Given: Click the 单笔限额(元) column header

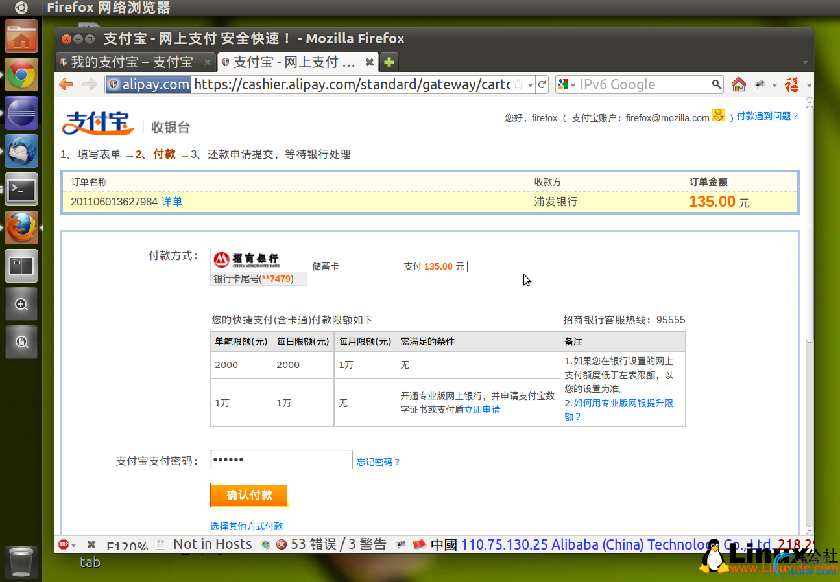Looking at the screenshot, I should (x=241, y=342).
